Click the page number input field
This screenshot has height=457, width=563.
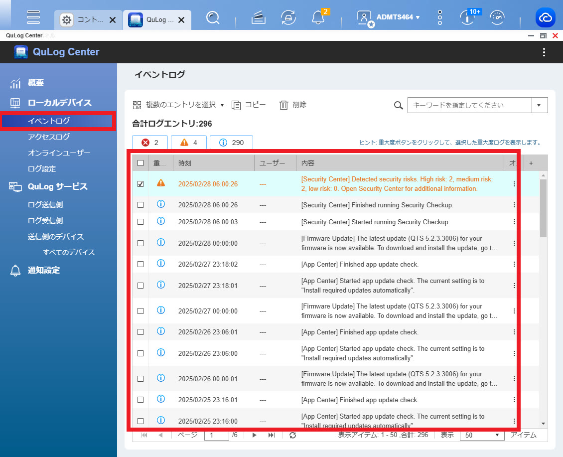coord(217,435)
